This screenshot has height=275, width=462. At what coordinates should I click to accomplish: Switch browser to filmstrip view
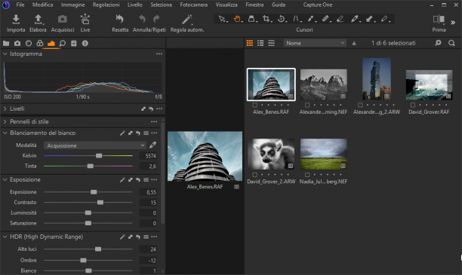[271, 43]
